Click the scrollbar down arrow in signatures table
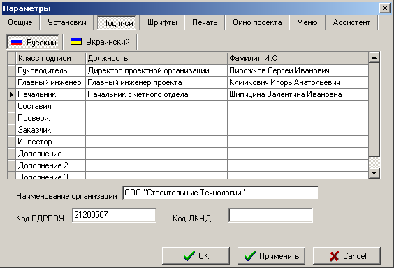Viewport: 394px width, 268px height. 374,172
